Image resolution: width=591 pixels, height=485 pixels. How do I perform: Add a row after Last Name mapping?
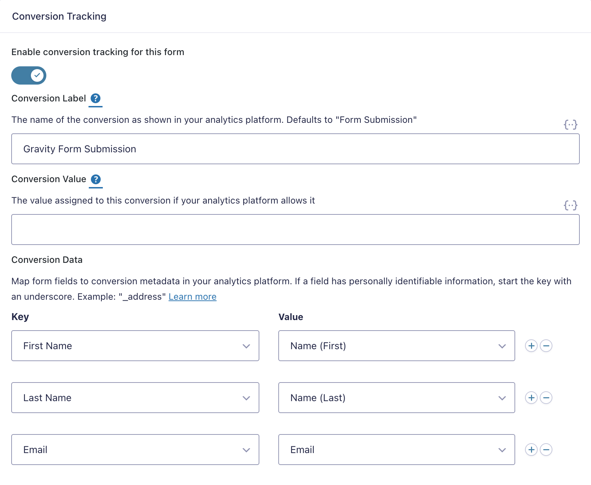531,398
